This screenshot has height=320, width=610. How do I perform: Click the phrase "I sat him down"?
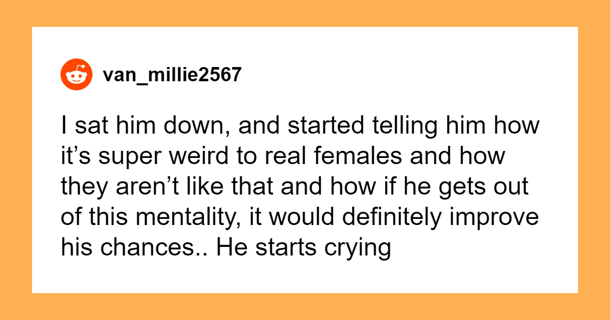[125, 126]
